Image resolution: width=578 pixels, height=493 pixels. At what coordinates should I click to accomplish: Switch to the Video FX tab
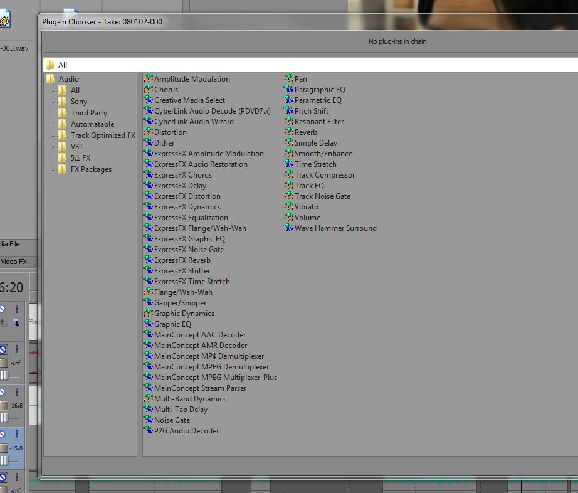pos(14,262)
